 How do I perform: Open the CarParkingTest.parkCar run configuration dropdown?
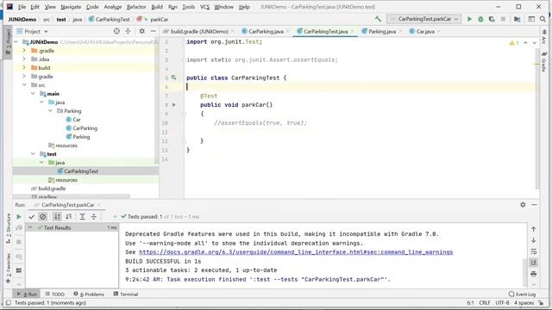(424, 19)
